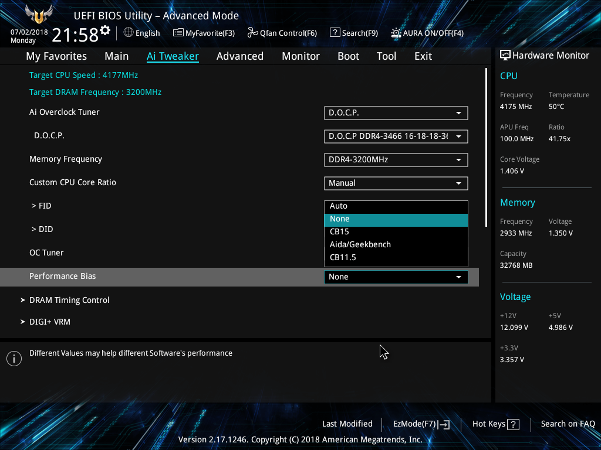Select the Ai Tweaker tab
Screen dimensions: 601x450
tap(173, 56)
